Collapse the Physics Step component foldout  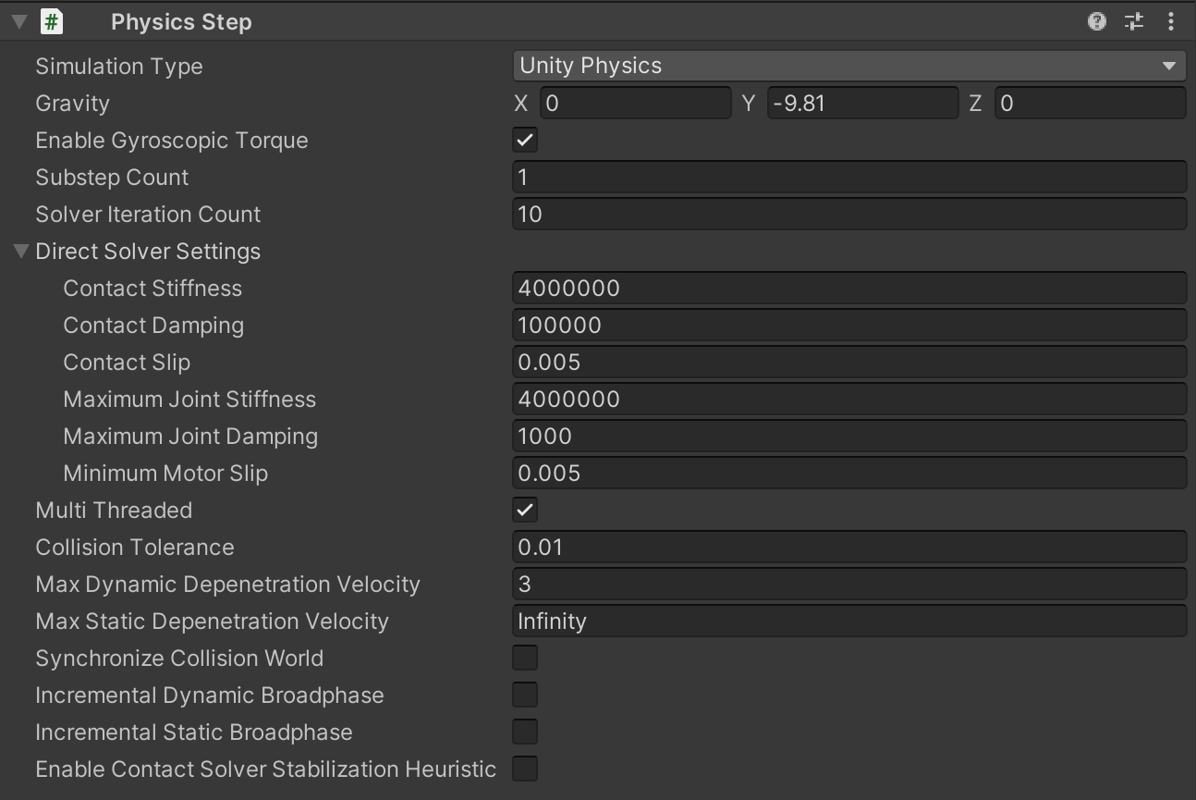pos(19,21)
